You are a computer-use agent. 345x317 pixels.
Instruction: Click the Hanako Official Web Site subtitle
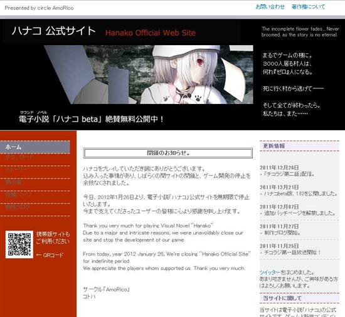151,33
